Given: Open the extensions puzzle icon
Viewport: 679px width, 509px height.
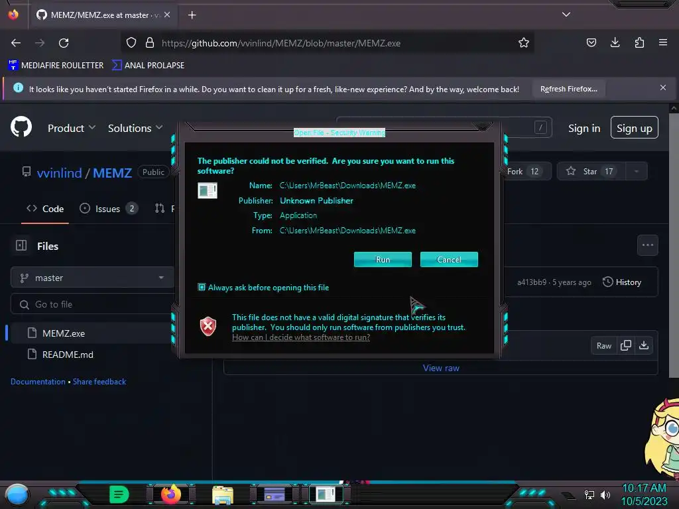Looking at the screenshot, I should [639, 42].
